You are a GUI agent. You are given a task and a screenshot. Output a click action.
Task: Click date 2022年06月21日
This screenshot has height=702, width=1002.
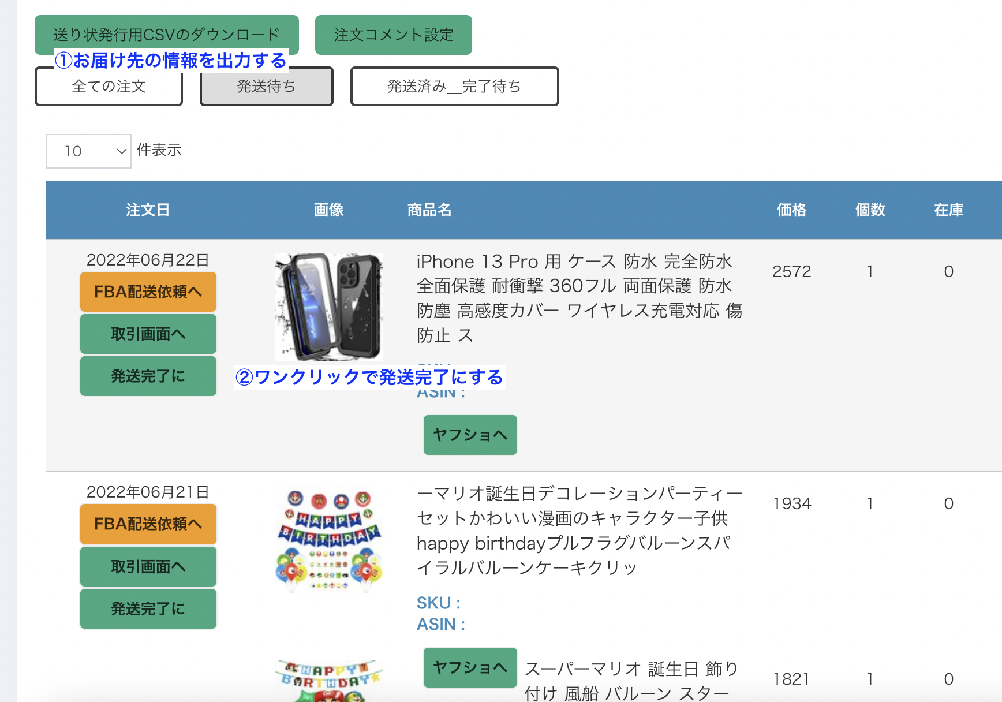tap(148, 492)
